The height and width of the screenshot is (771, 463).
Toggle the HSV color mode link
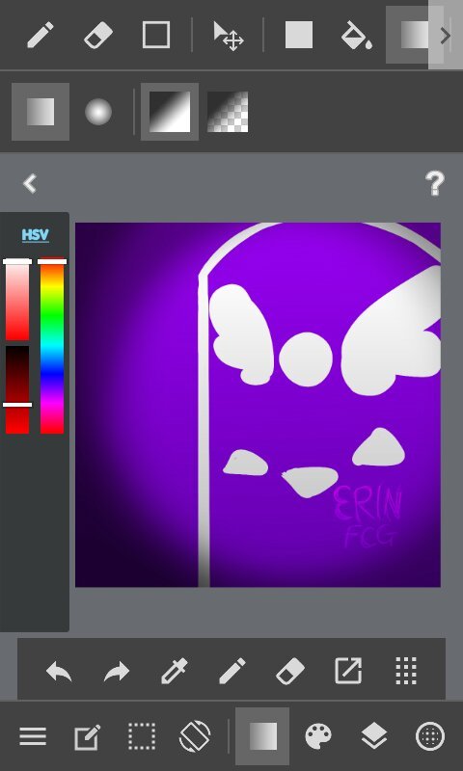(35, 235)
